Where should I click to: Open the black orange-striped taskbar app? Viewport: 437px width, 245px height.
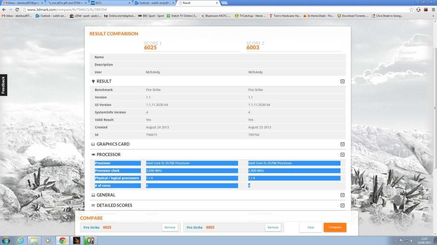[x=76, y=241]
